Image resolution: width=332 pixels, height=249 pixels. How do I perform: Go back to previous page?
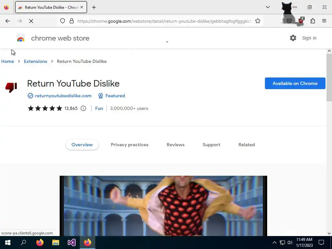(x=8, y=21)
